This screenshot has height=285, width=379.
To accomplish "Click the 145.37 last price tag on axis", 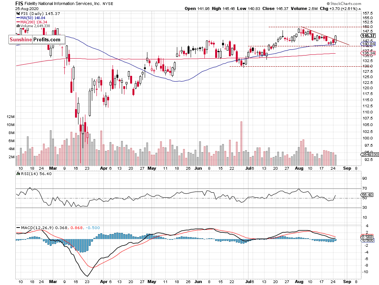I will pos(368,36).
